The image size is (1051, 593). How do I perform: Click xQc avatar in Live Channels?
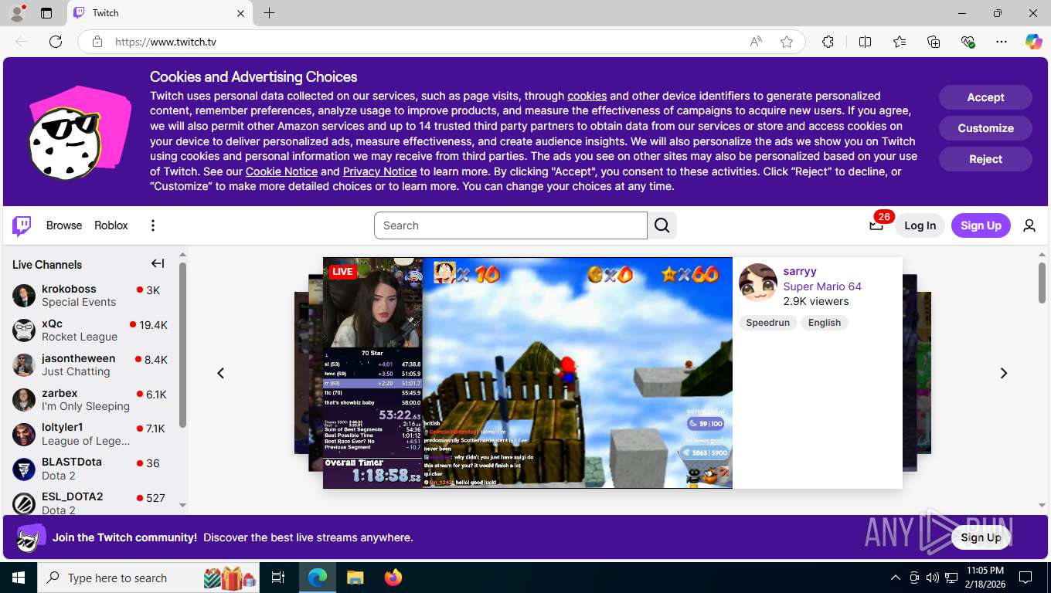point(24,330)
